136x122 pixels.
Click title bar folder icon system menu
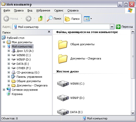tap(4, 4)
